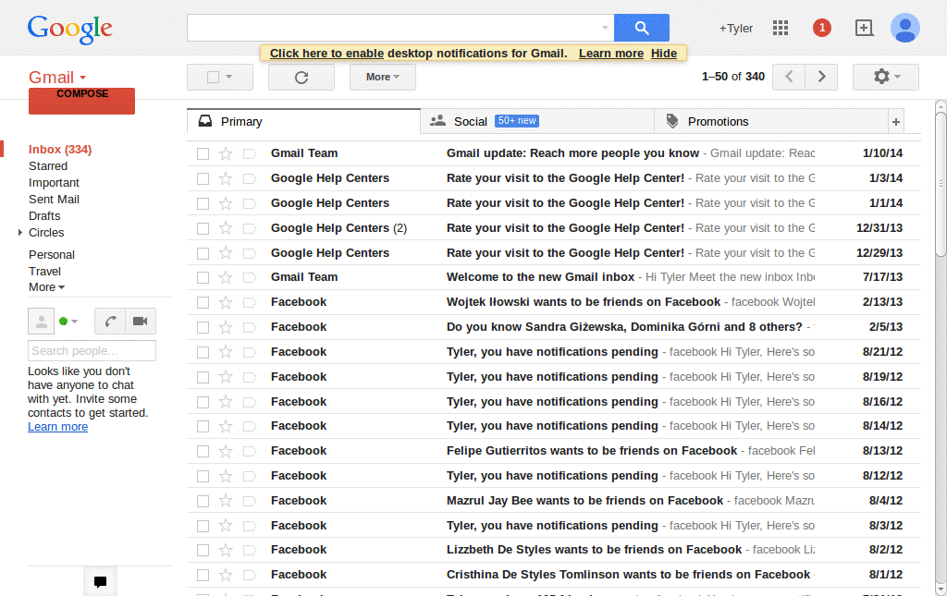Image resolution: width=947 pixels, height=596 pixels.
Task: Click the refresh mail icon button
Action: pos(301,78)
